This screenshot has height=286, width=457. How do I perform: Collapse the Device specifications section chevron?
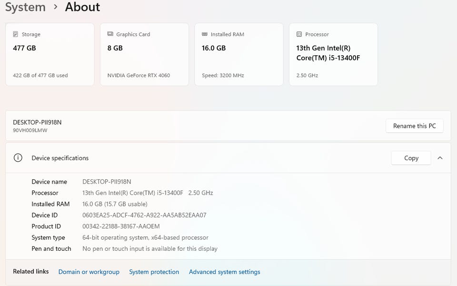(x=440, y=158)
